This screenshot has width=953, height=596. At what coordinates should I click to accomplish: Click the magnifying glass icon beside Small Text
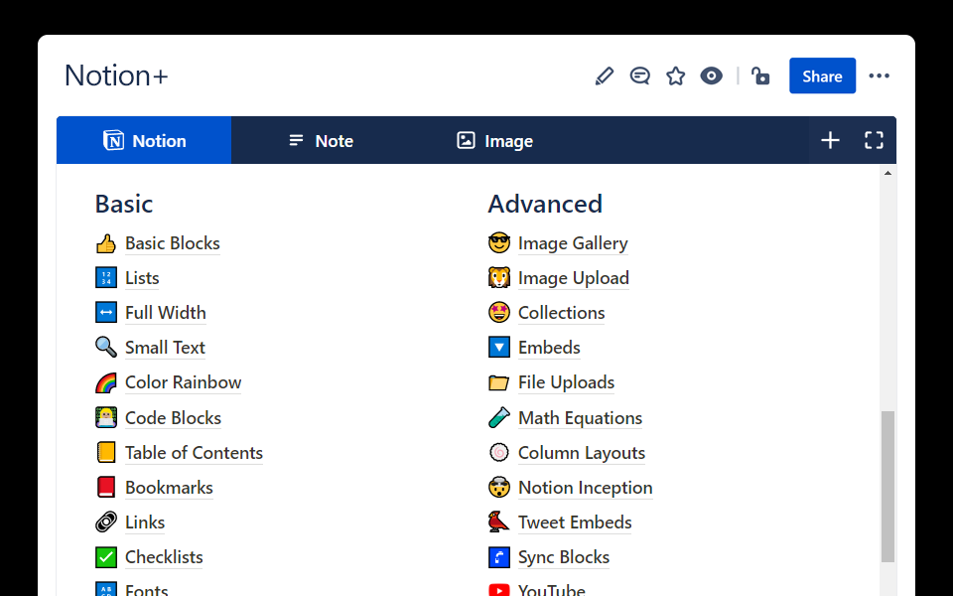click(x=106, y=348)
